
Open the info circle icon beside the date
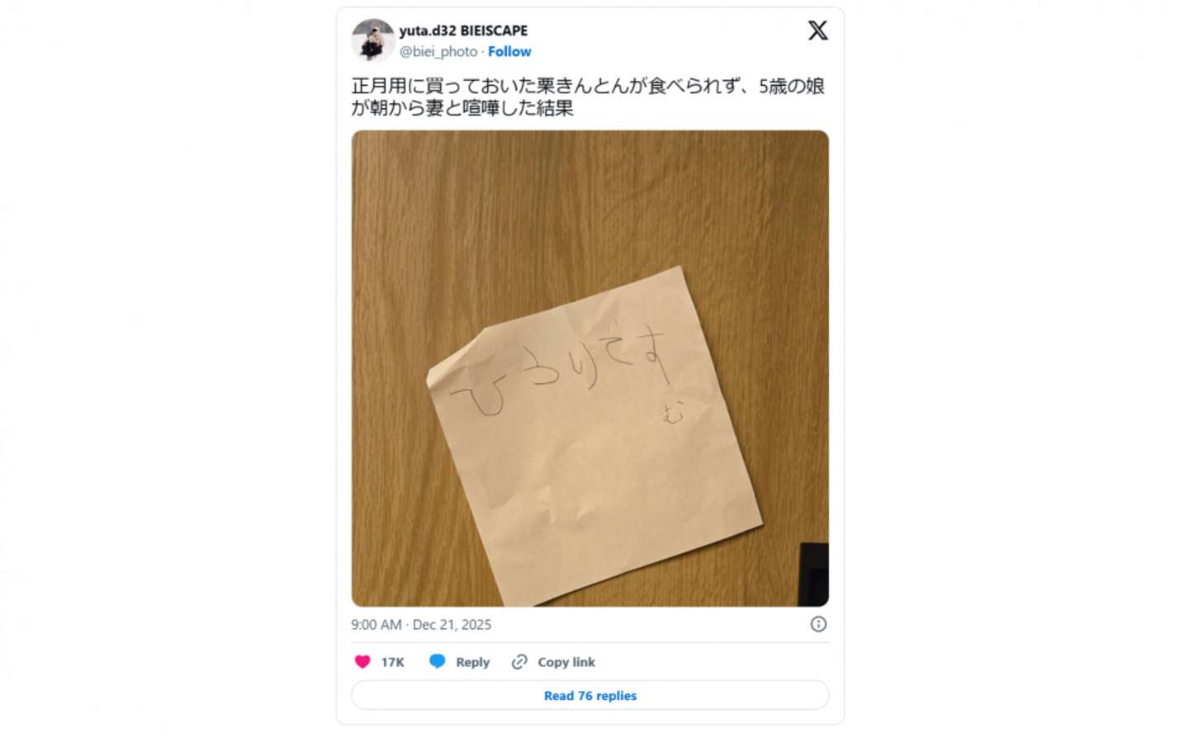click(x=818, y=624)
